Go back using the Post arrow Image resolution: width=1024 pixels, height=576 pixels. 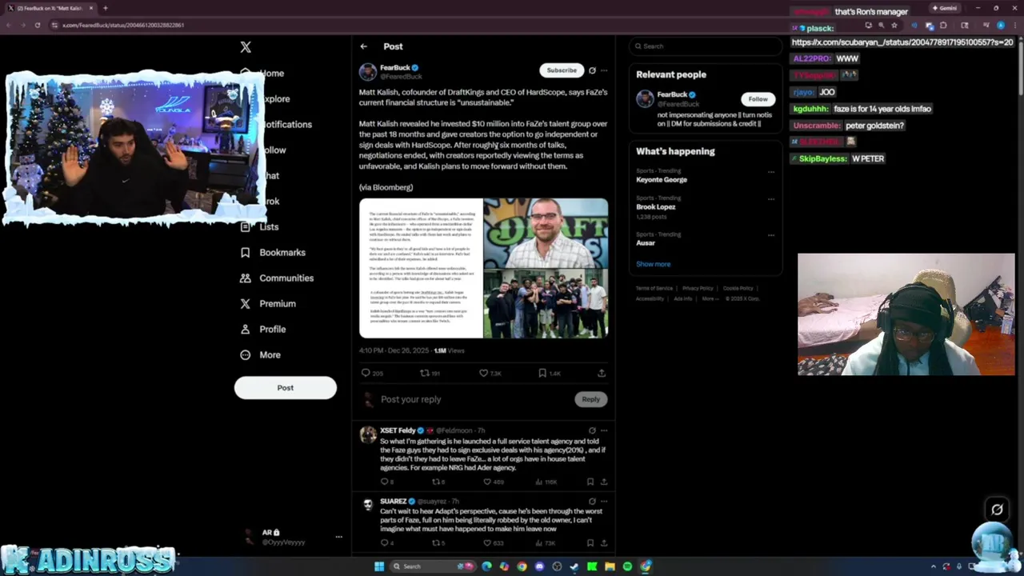pos(363,46)
